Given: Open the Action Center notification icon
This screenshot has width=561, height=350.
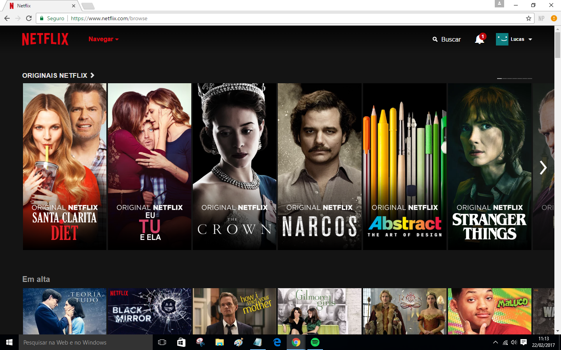Looking at the screenshot, I should 524,342.
